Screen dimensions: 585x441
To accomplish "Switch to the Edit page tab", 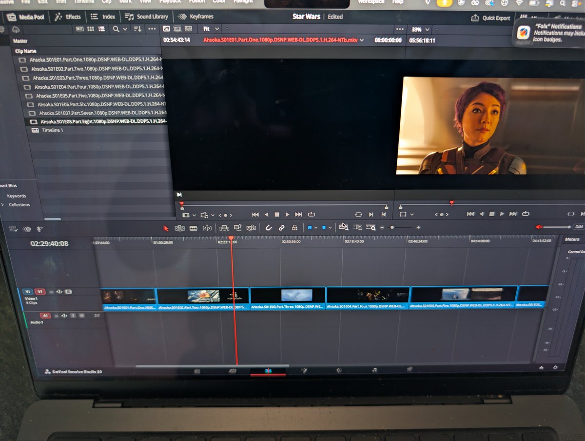I will (x=268, y=371).
